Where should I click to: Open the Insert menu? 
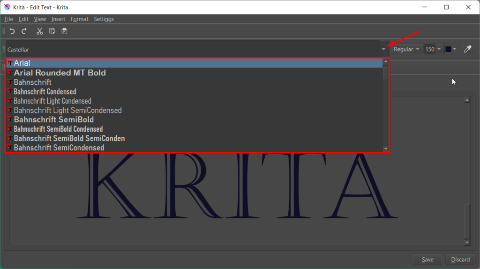pyautogui.click(x=58, y=19)
